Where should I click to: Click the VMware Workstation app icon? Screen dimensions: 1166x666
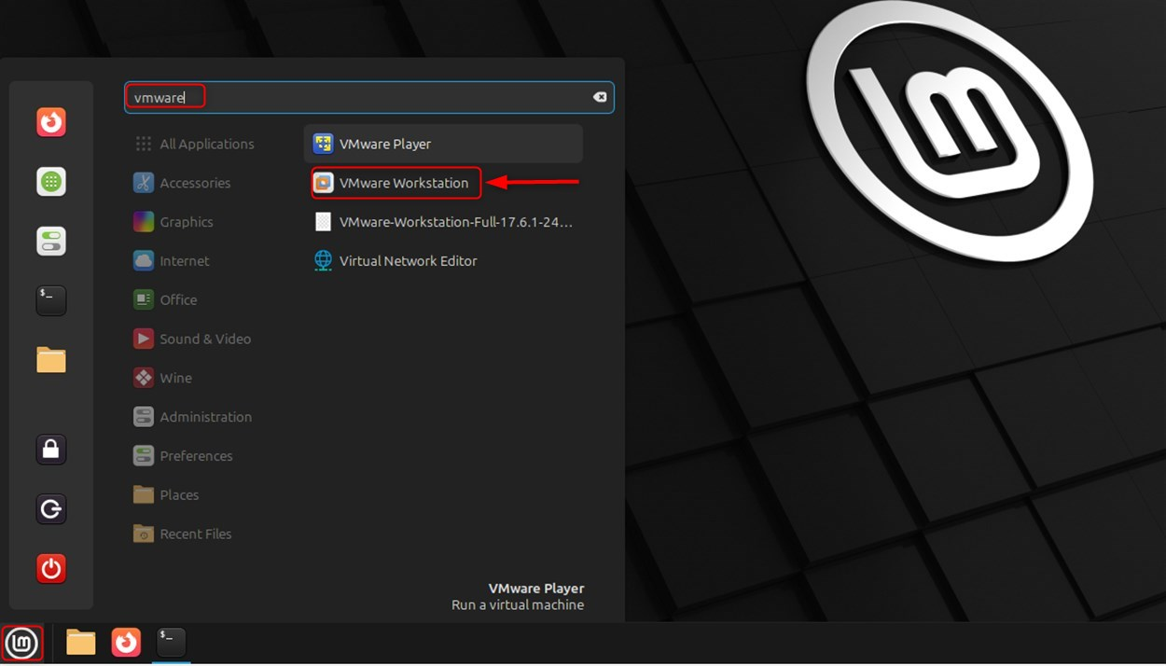[x=323, y=183]
